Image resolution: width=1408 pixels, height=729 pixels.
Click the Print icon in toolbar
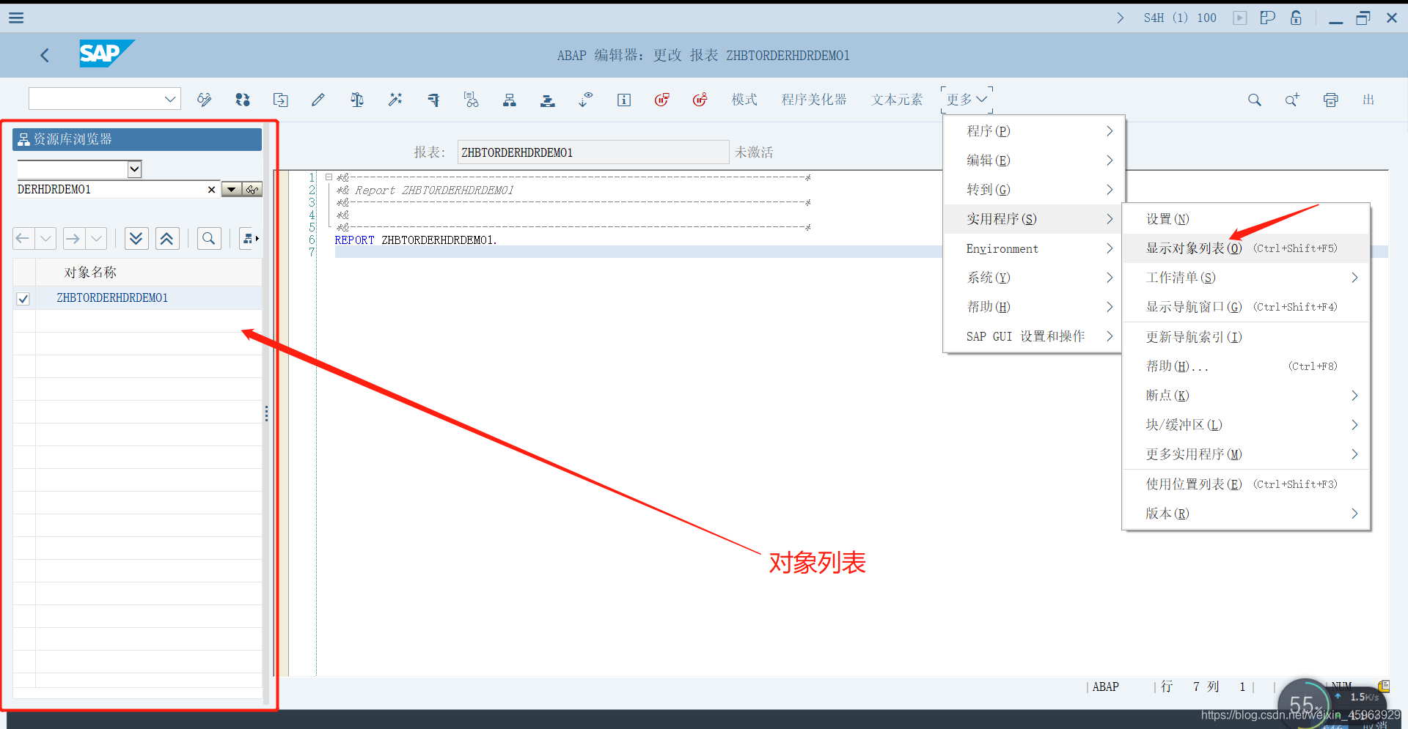pos(1331,100)
